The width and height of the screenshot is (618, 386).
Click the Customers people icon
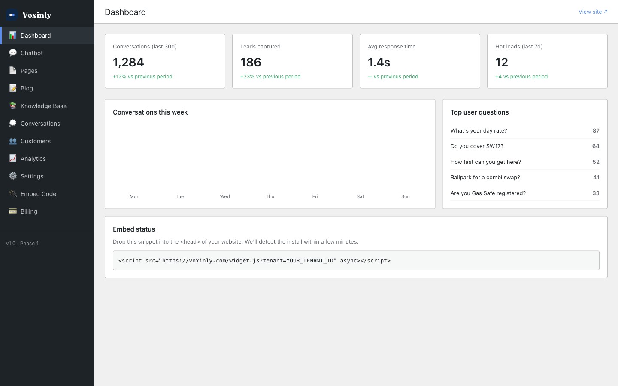coord(13,141)
